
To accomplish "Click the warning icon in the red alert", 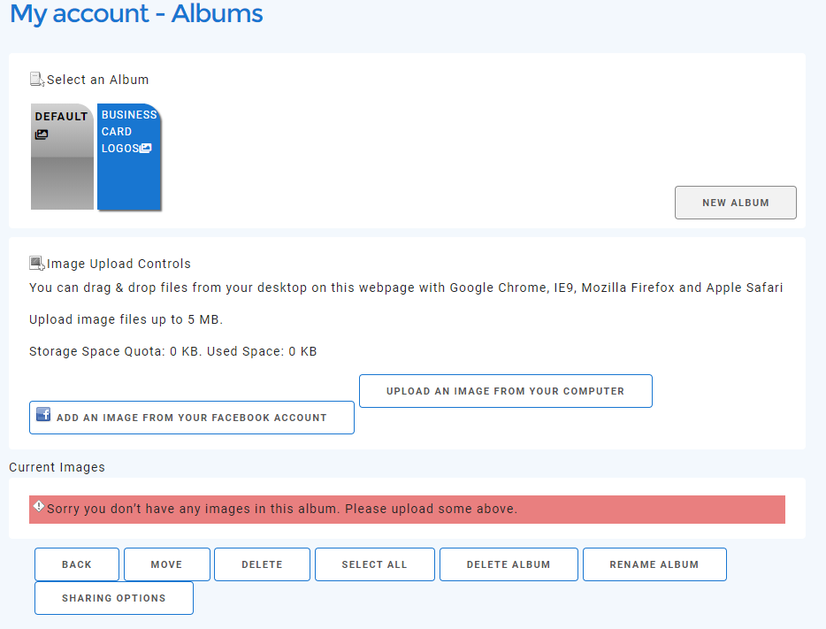I will [39, 507].
